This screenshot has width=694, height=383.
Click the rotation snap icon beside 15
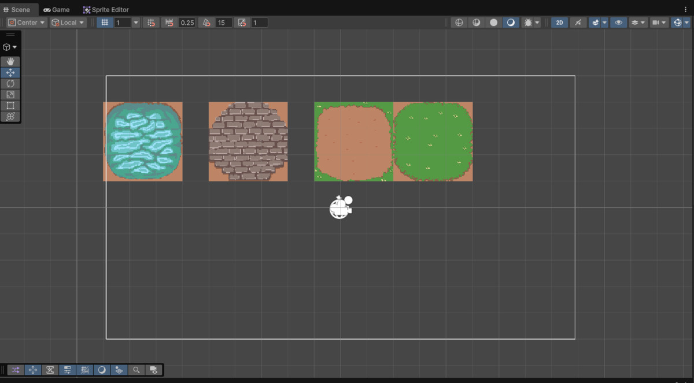(206, 23)
